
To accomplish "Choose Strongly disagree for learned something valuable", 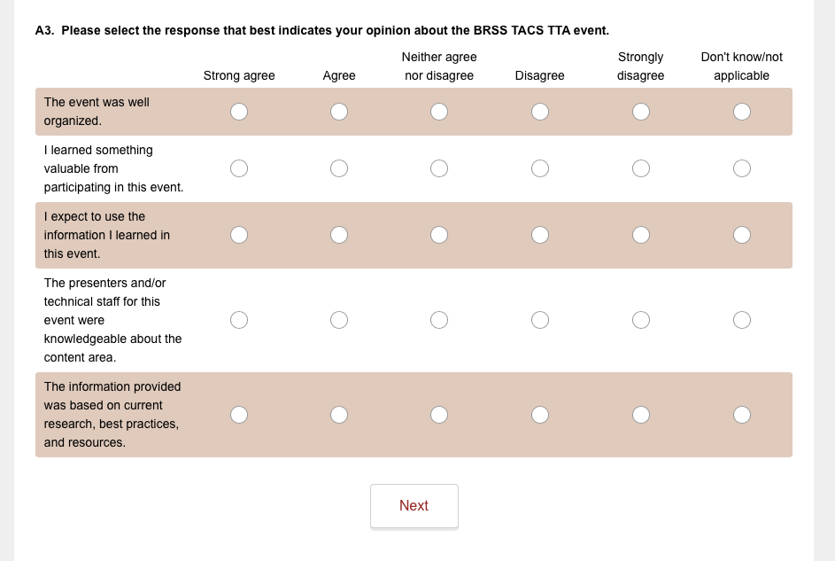I will click(641, 168).
